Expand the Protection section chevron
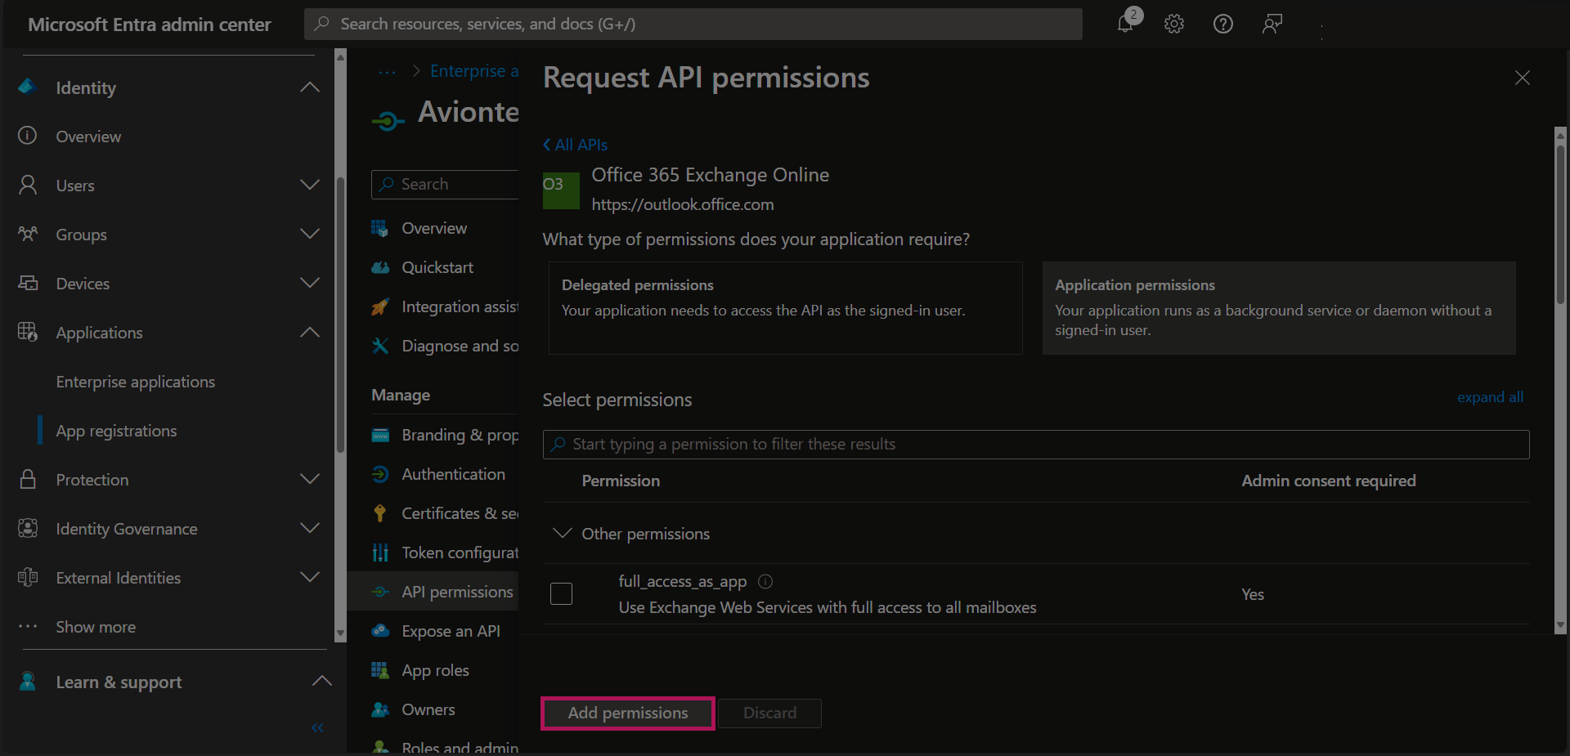This screenshot has width=1570, height=756. (309, 480)
